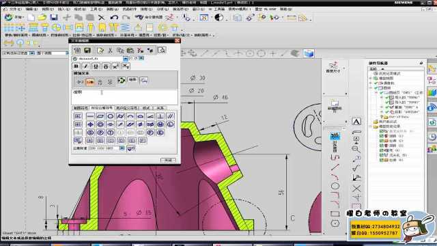Click inside the text editor input area
The height and width of the screenshot is (246, 437).
point(124,96)
